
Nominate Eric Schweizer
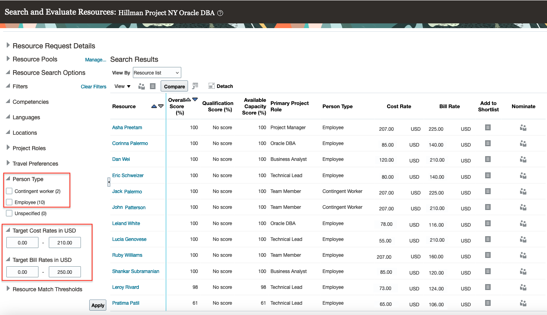[523, 176]
